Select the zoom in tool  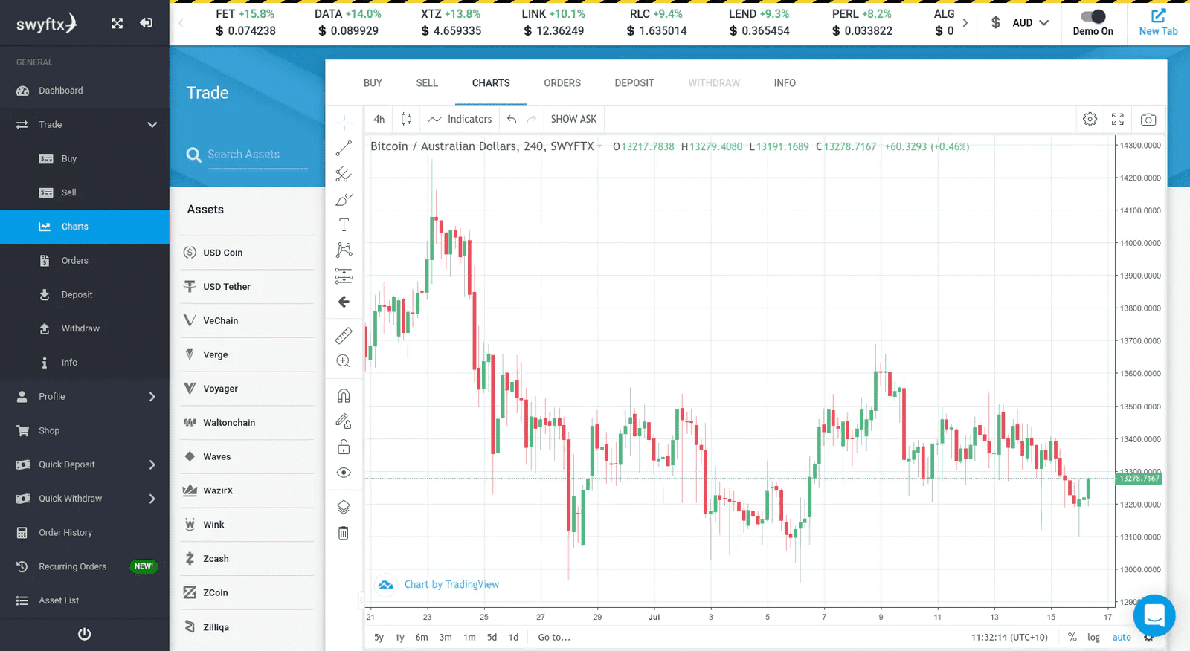coord(344,361)
